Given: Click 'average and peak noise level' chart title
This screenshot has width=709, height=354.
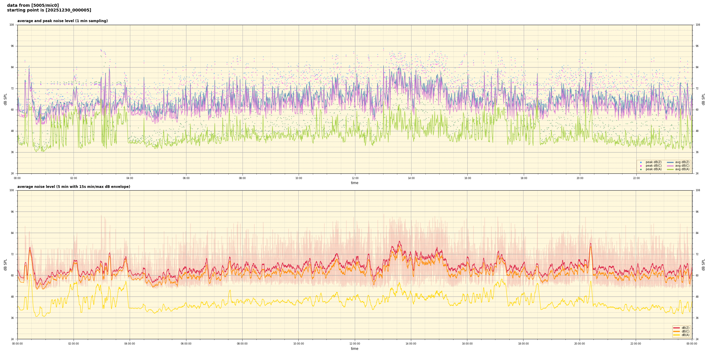Looking at the screenshot, I should pos(62,21).
